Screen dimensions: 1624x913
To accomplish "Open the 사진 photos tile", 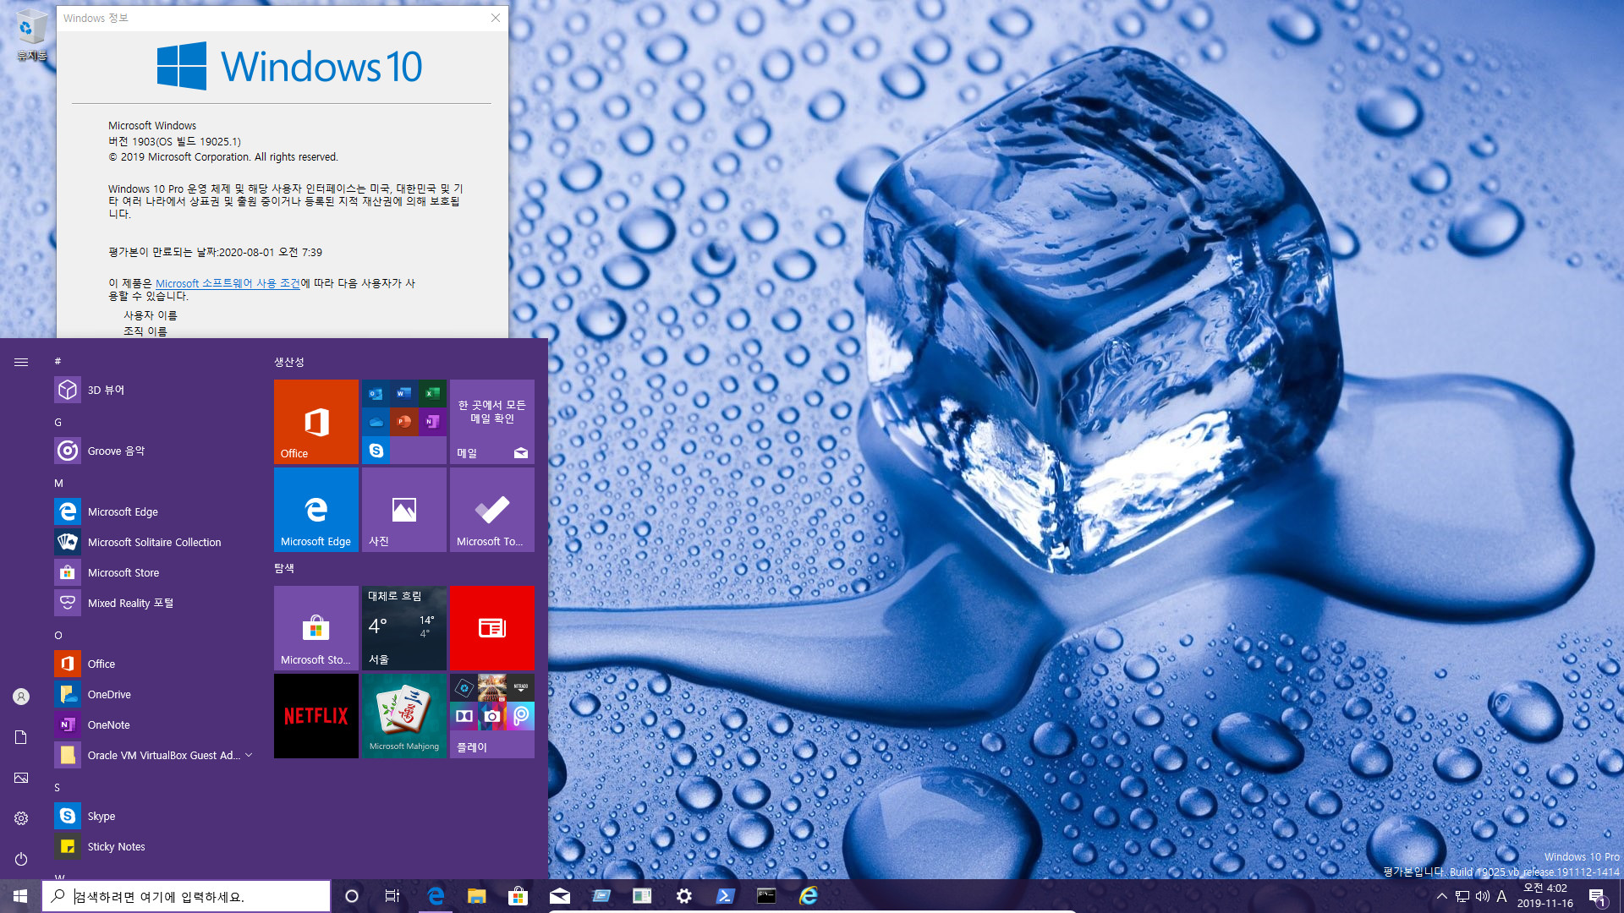I will (x=404, y=510).
